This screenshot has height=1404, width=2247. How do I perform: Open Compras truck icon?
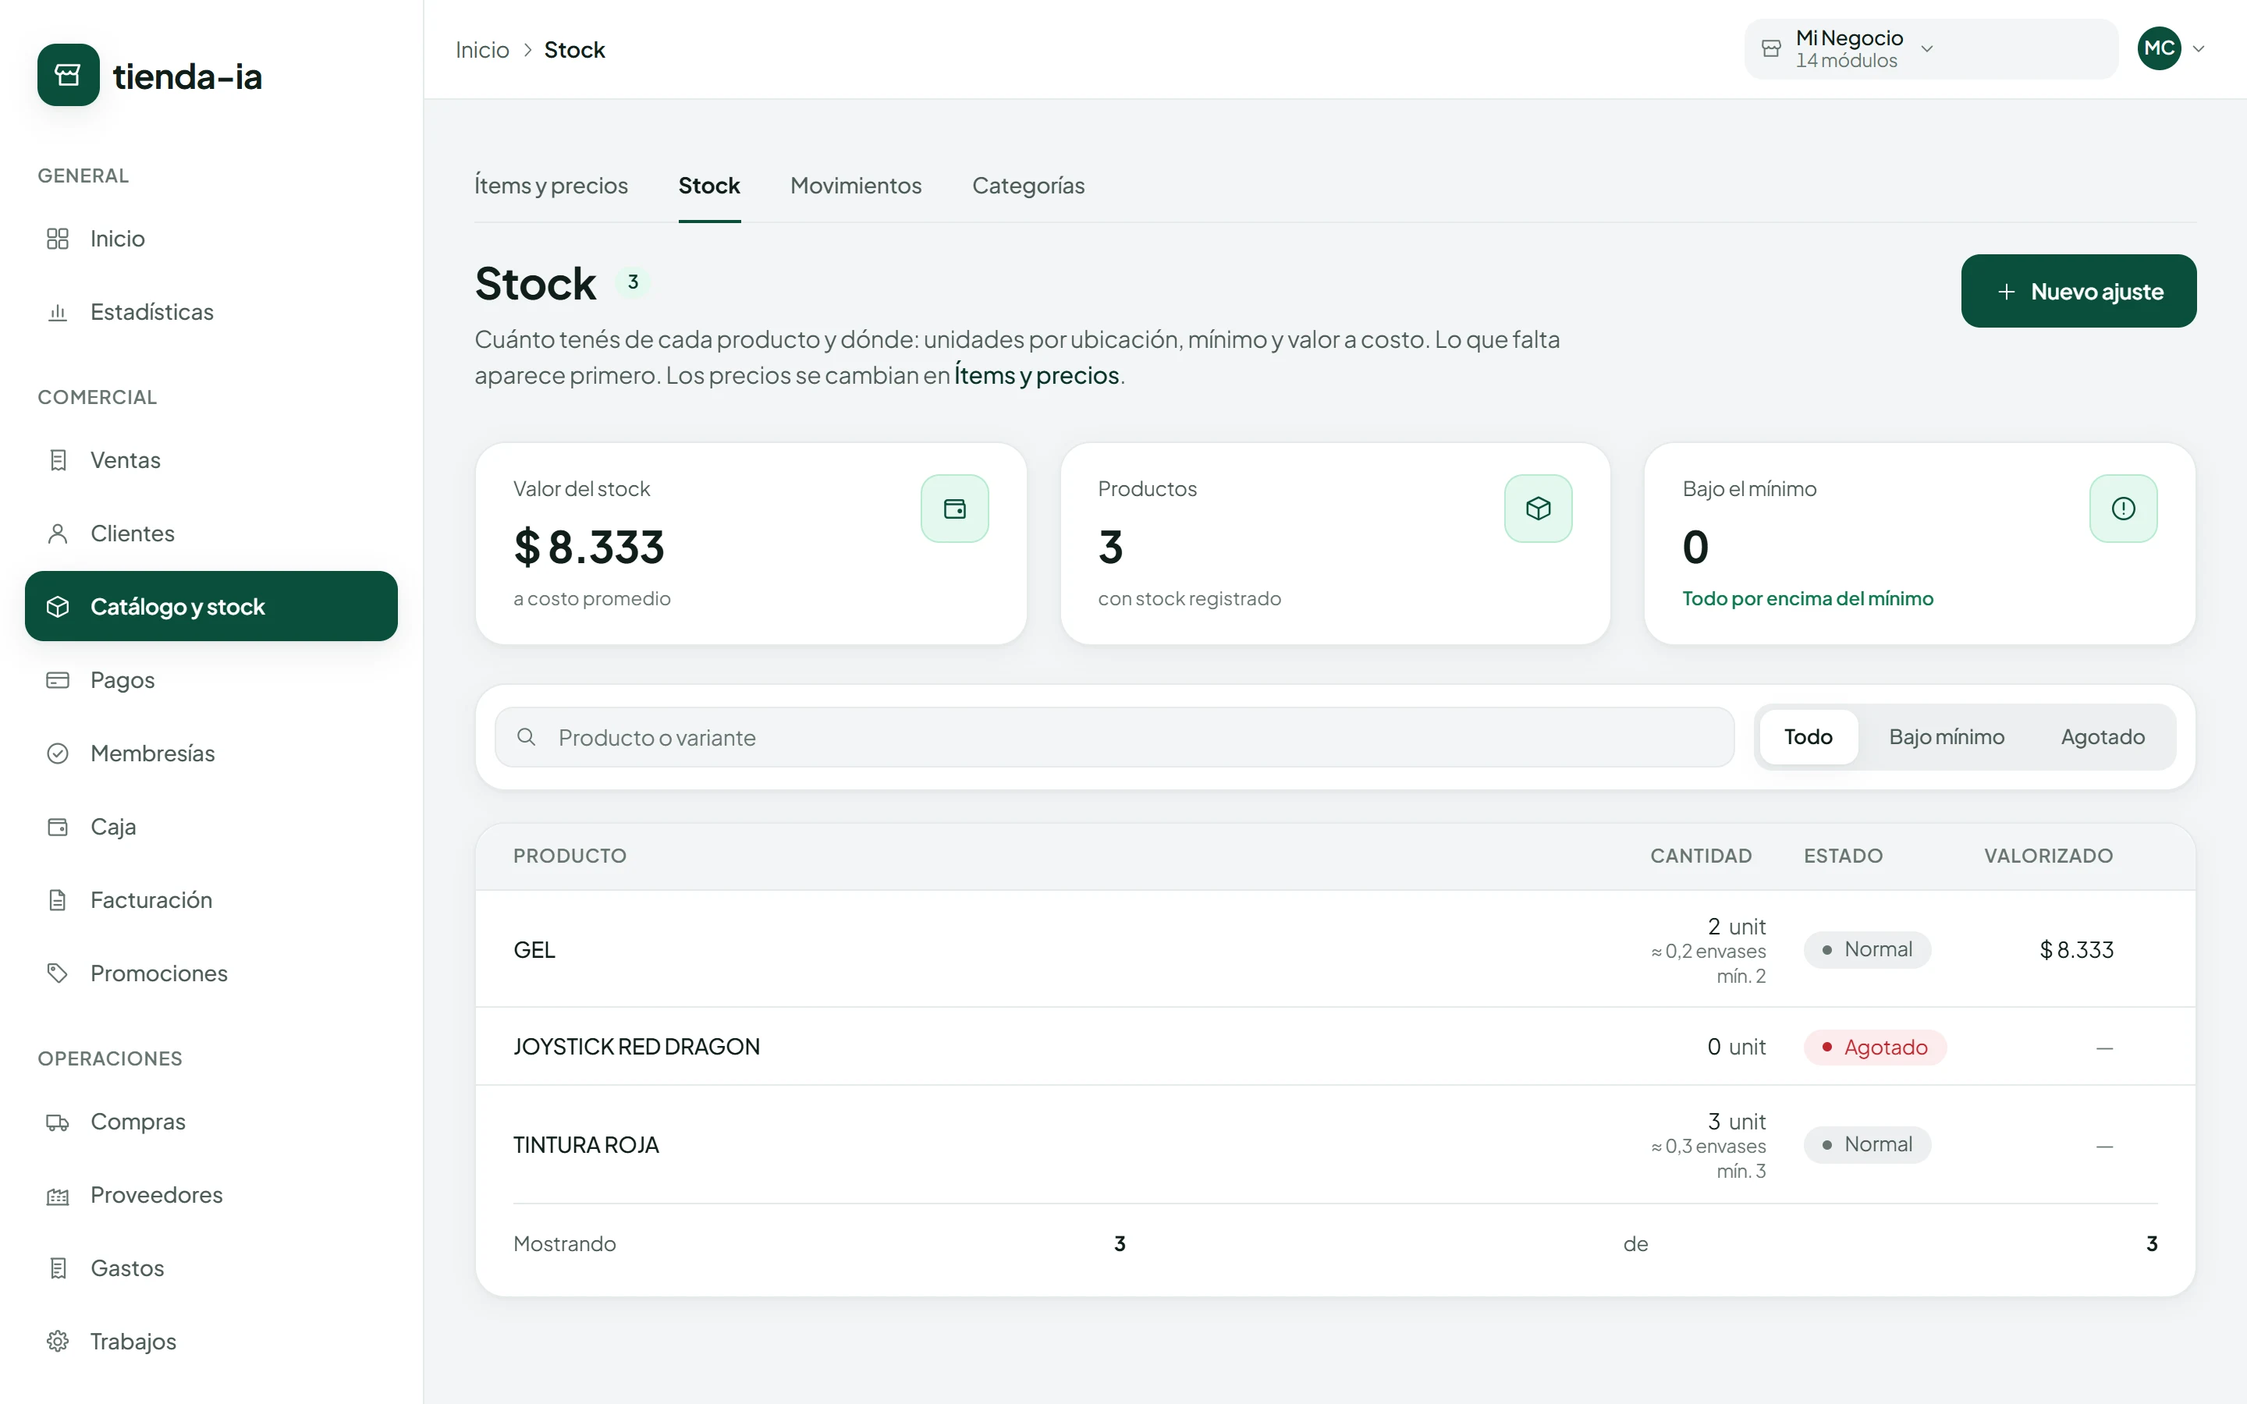58,1122
